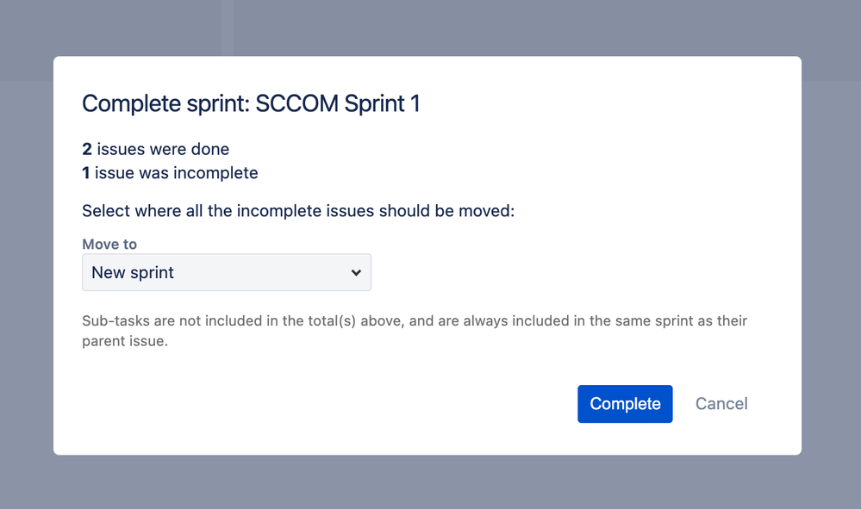Click the incomplete issues instruction text

297,210
